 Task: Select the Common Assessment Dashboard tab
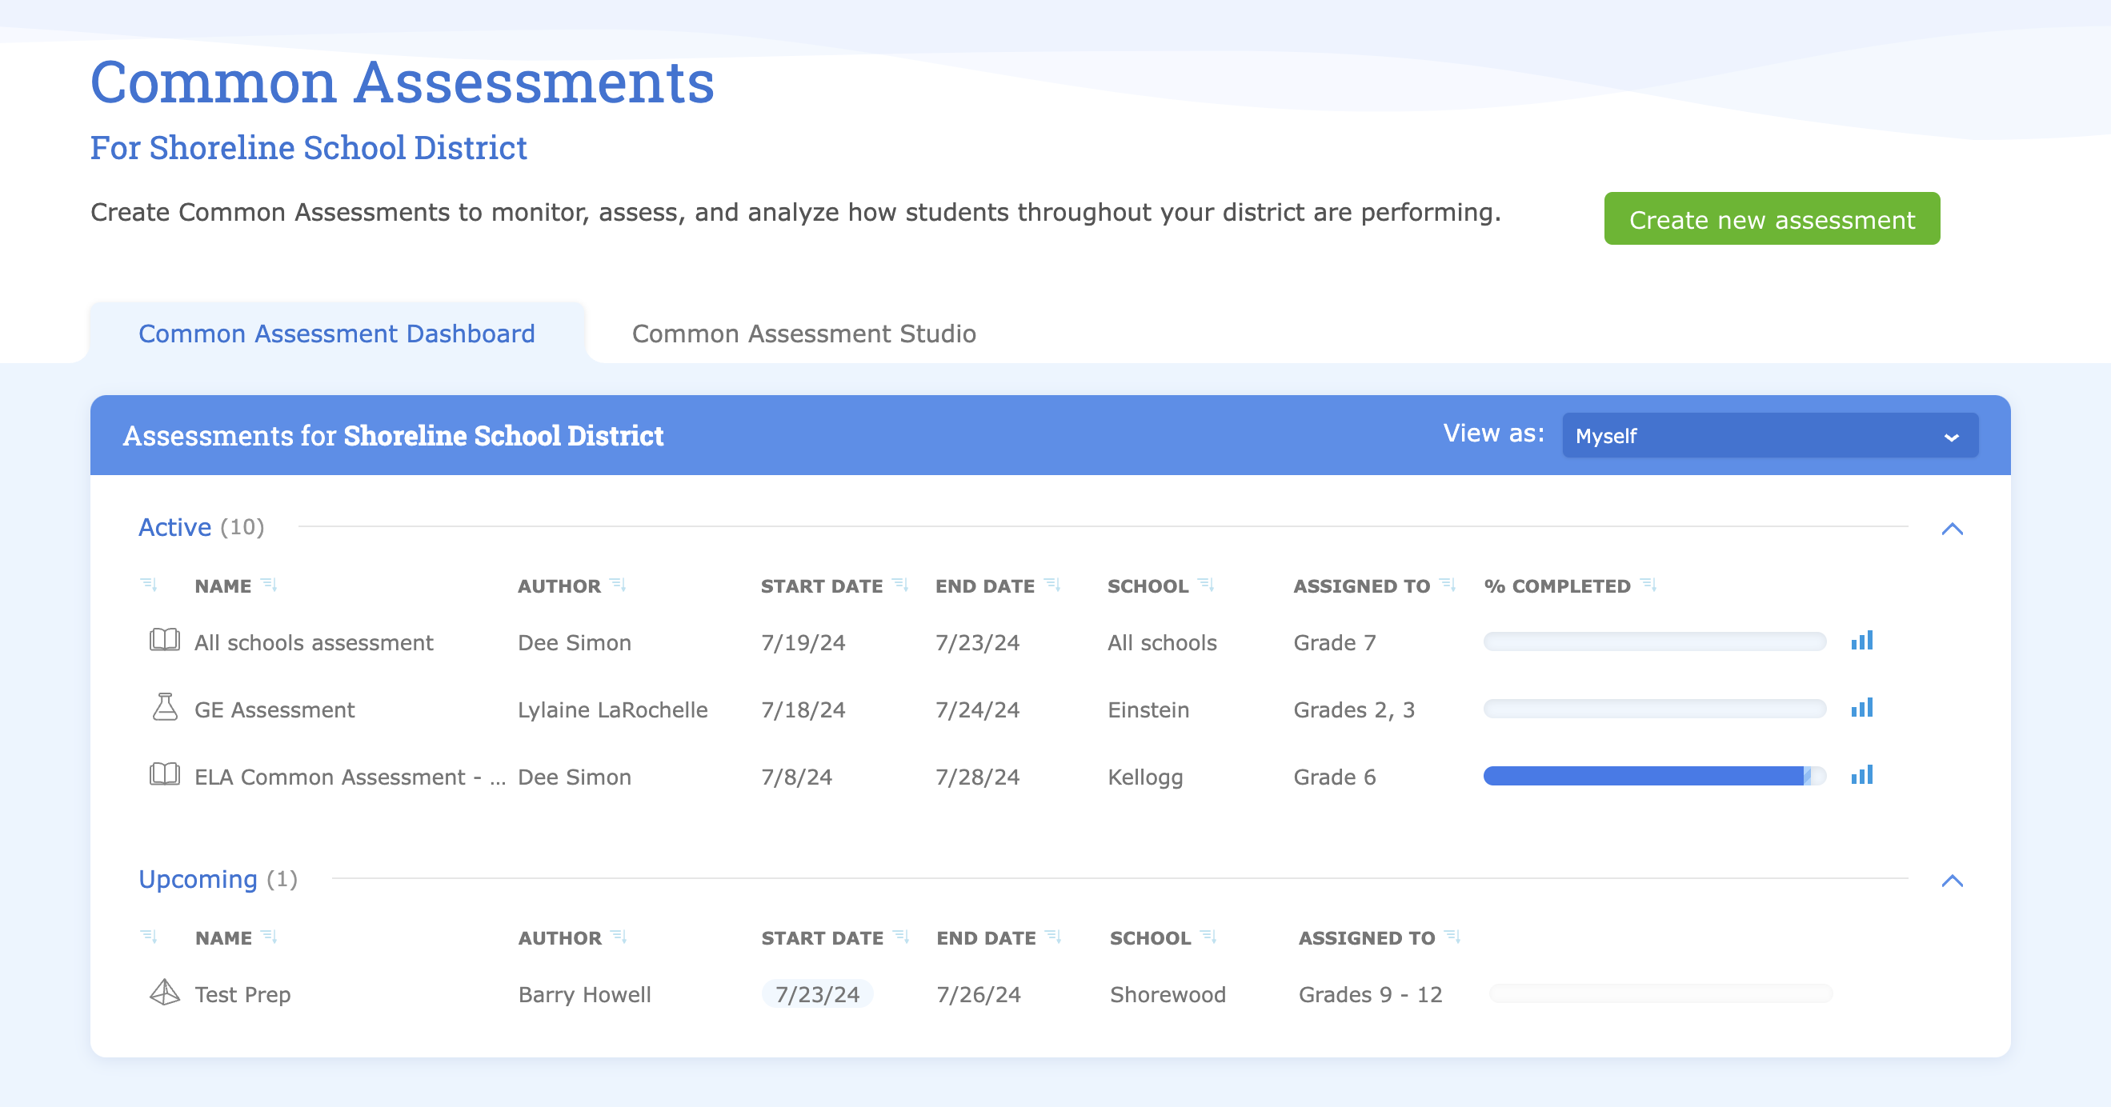click(336, 333)
